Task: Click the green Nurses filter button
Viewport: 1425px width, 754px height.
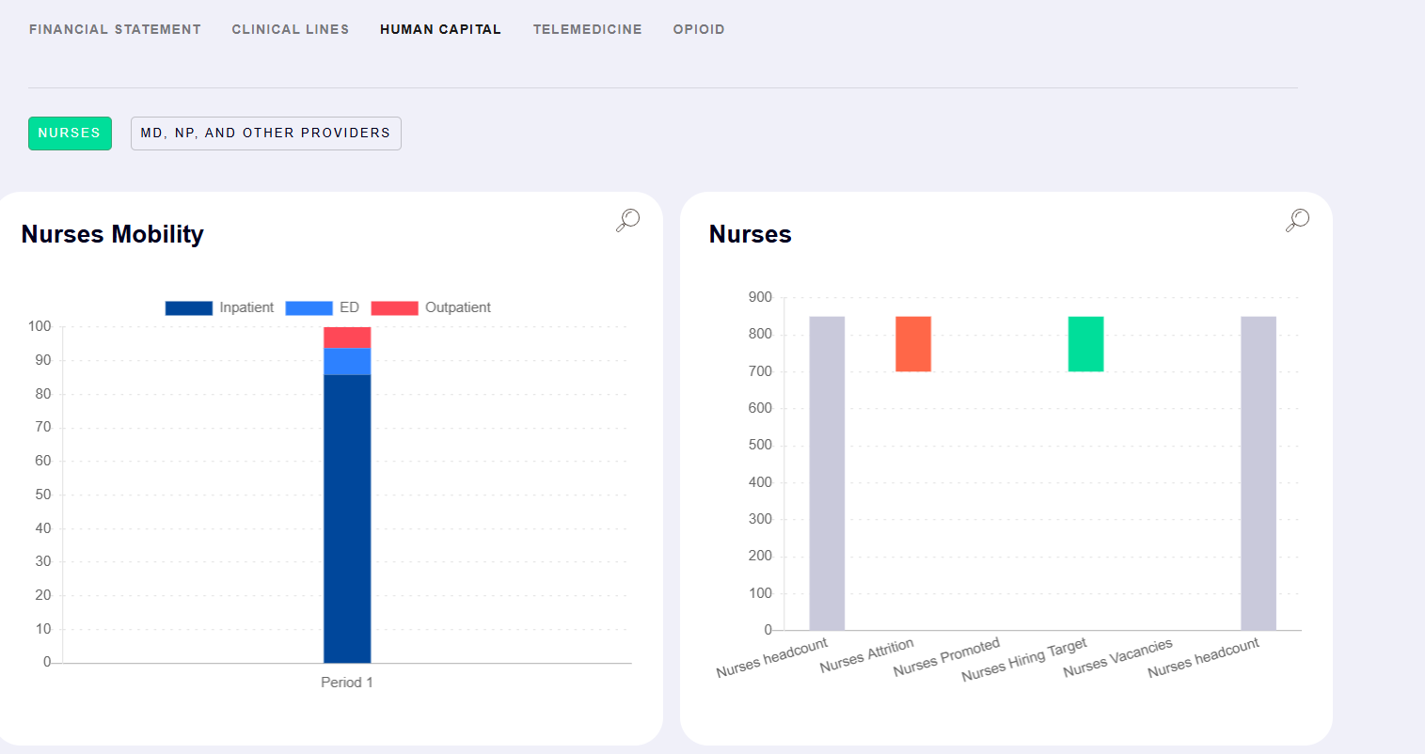Action: 70,133
